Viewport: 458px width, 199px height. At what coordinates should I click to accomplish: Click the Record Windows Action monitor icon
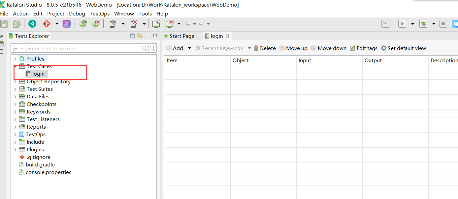coord(169,24)
